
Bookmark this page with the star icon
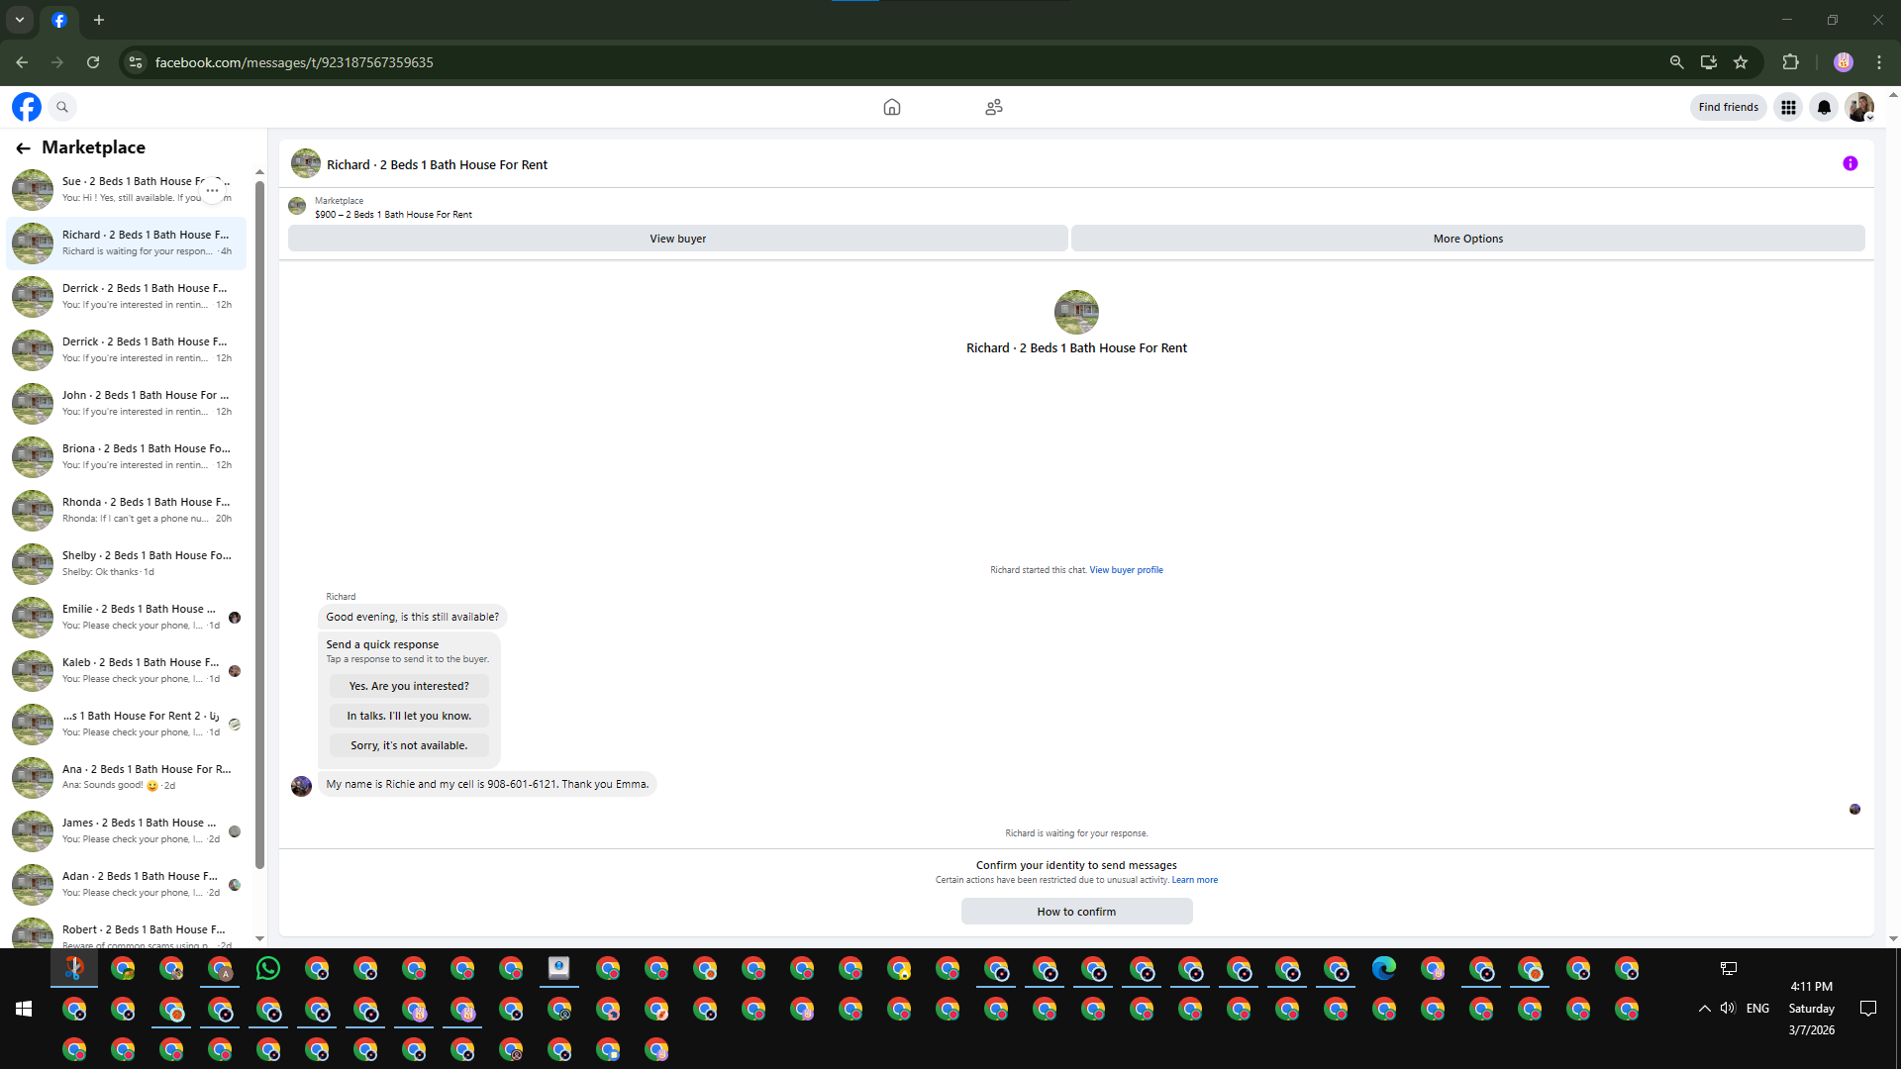(x=1741, y=62)
